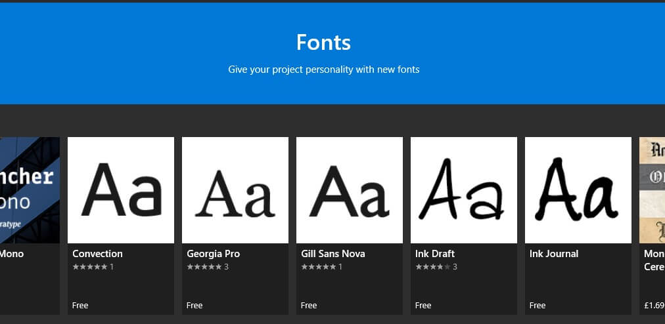Open the Ink Journal font preview thumbnail
Viewport: 665px width, 324px height.
point(578,190)
